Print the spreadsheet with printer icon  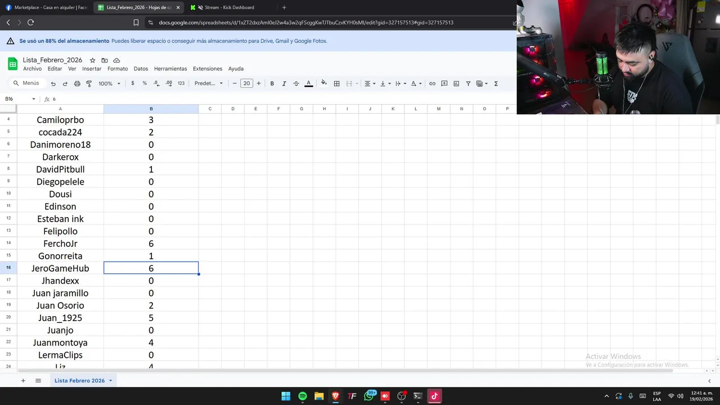[77, 83]
